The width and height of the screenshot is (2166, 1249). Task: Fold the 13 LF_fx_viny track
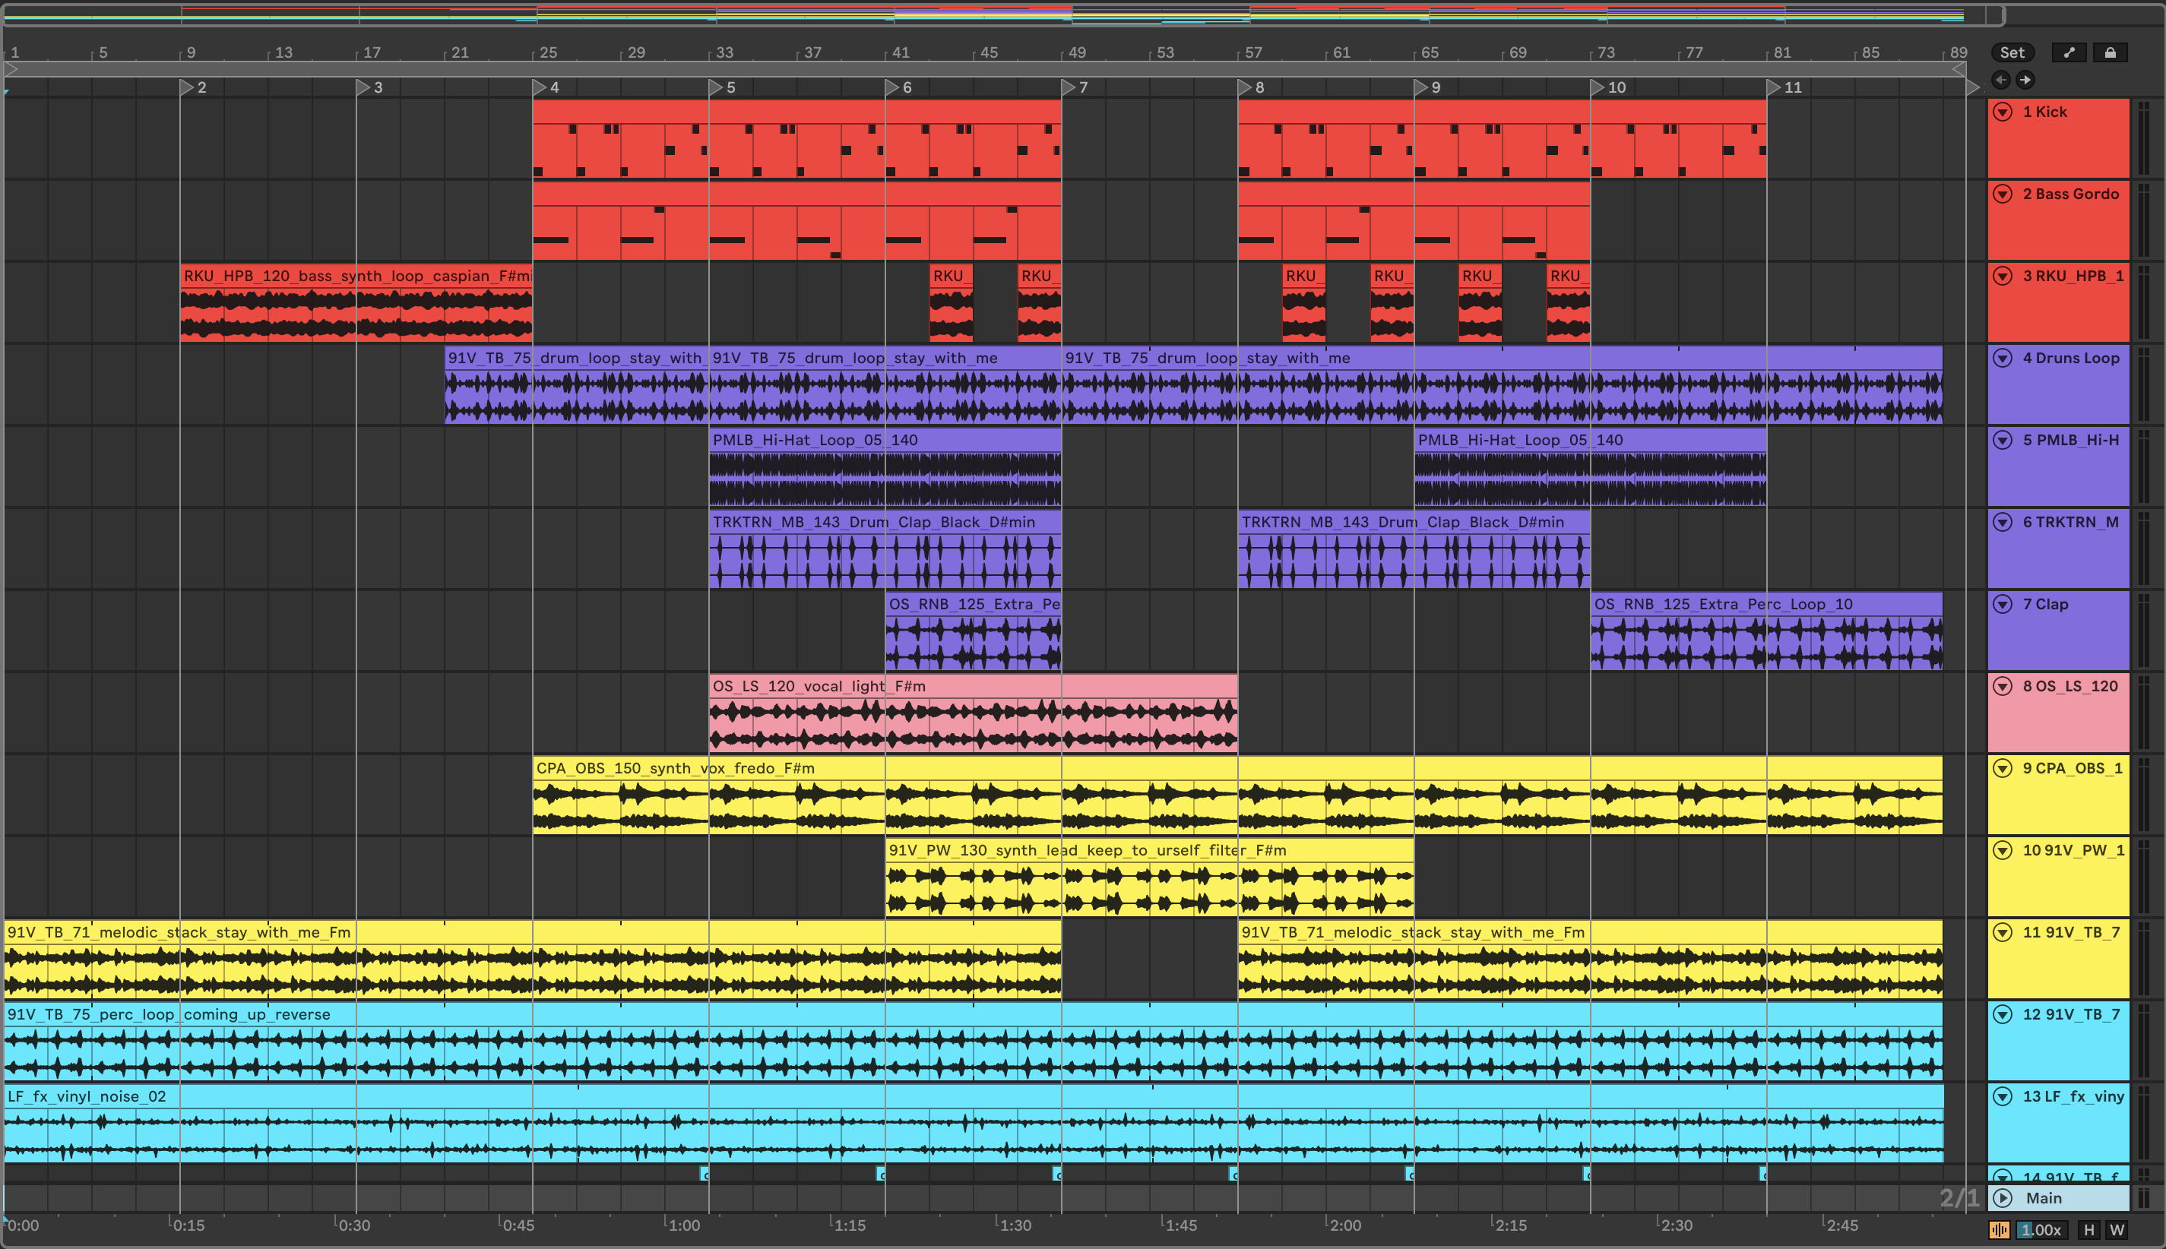[x=2002, y=1096]
